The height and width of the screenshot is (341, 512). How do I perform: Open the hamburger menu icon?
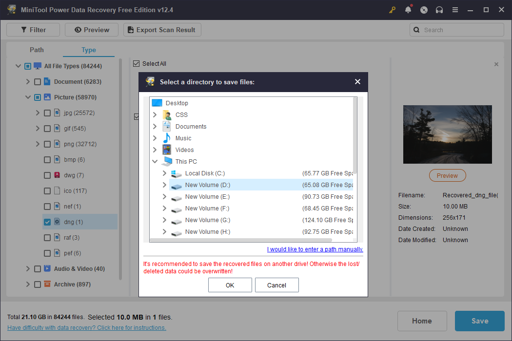pos(455,10)
